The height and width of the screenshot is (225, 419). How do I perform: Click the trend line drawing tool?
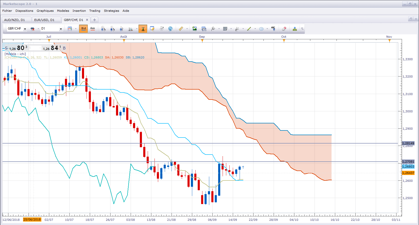tap(249, 29)
